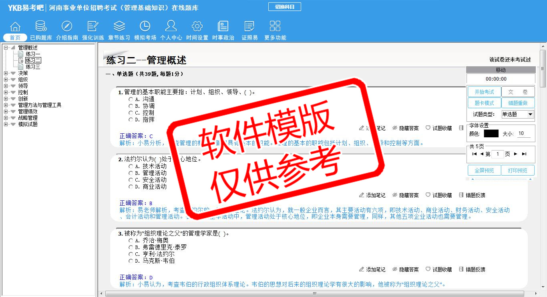Click the 首页 home tab
Viewport: 547px width, 297px height.
click(x=15, y=38)
